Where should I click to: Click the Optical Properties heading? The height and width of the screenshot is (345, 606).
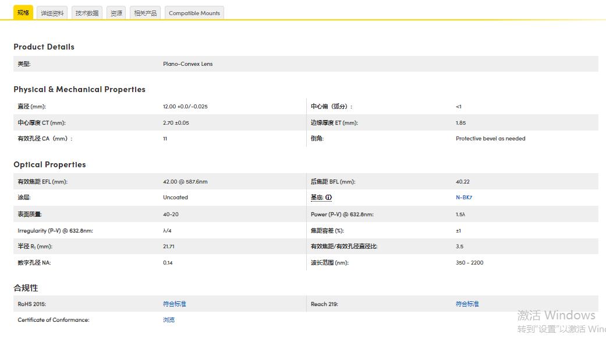coord(49,164)
